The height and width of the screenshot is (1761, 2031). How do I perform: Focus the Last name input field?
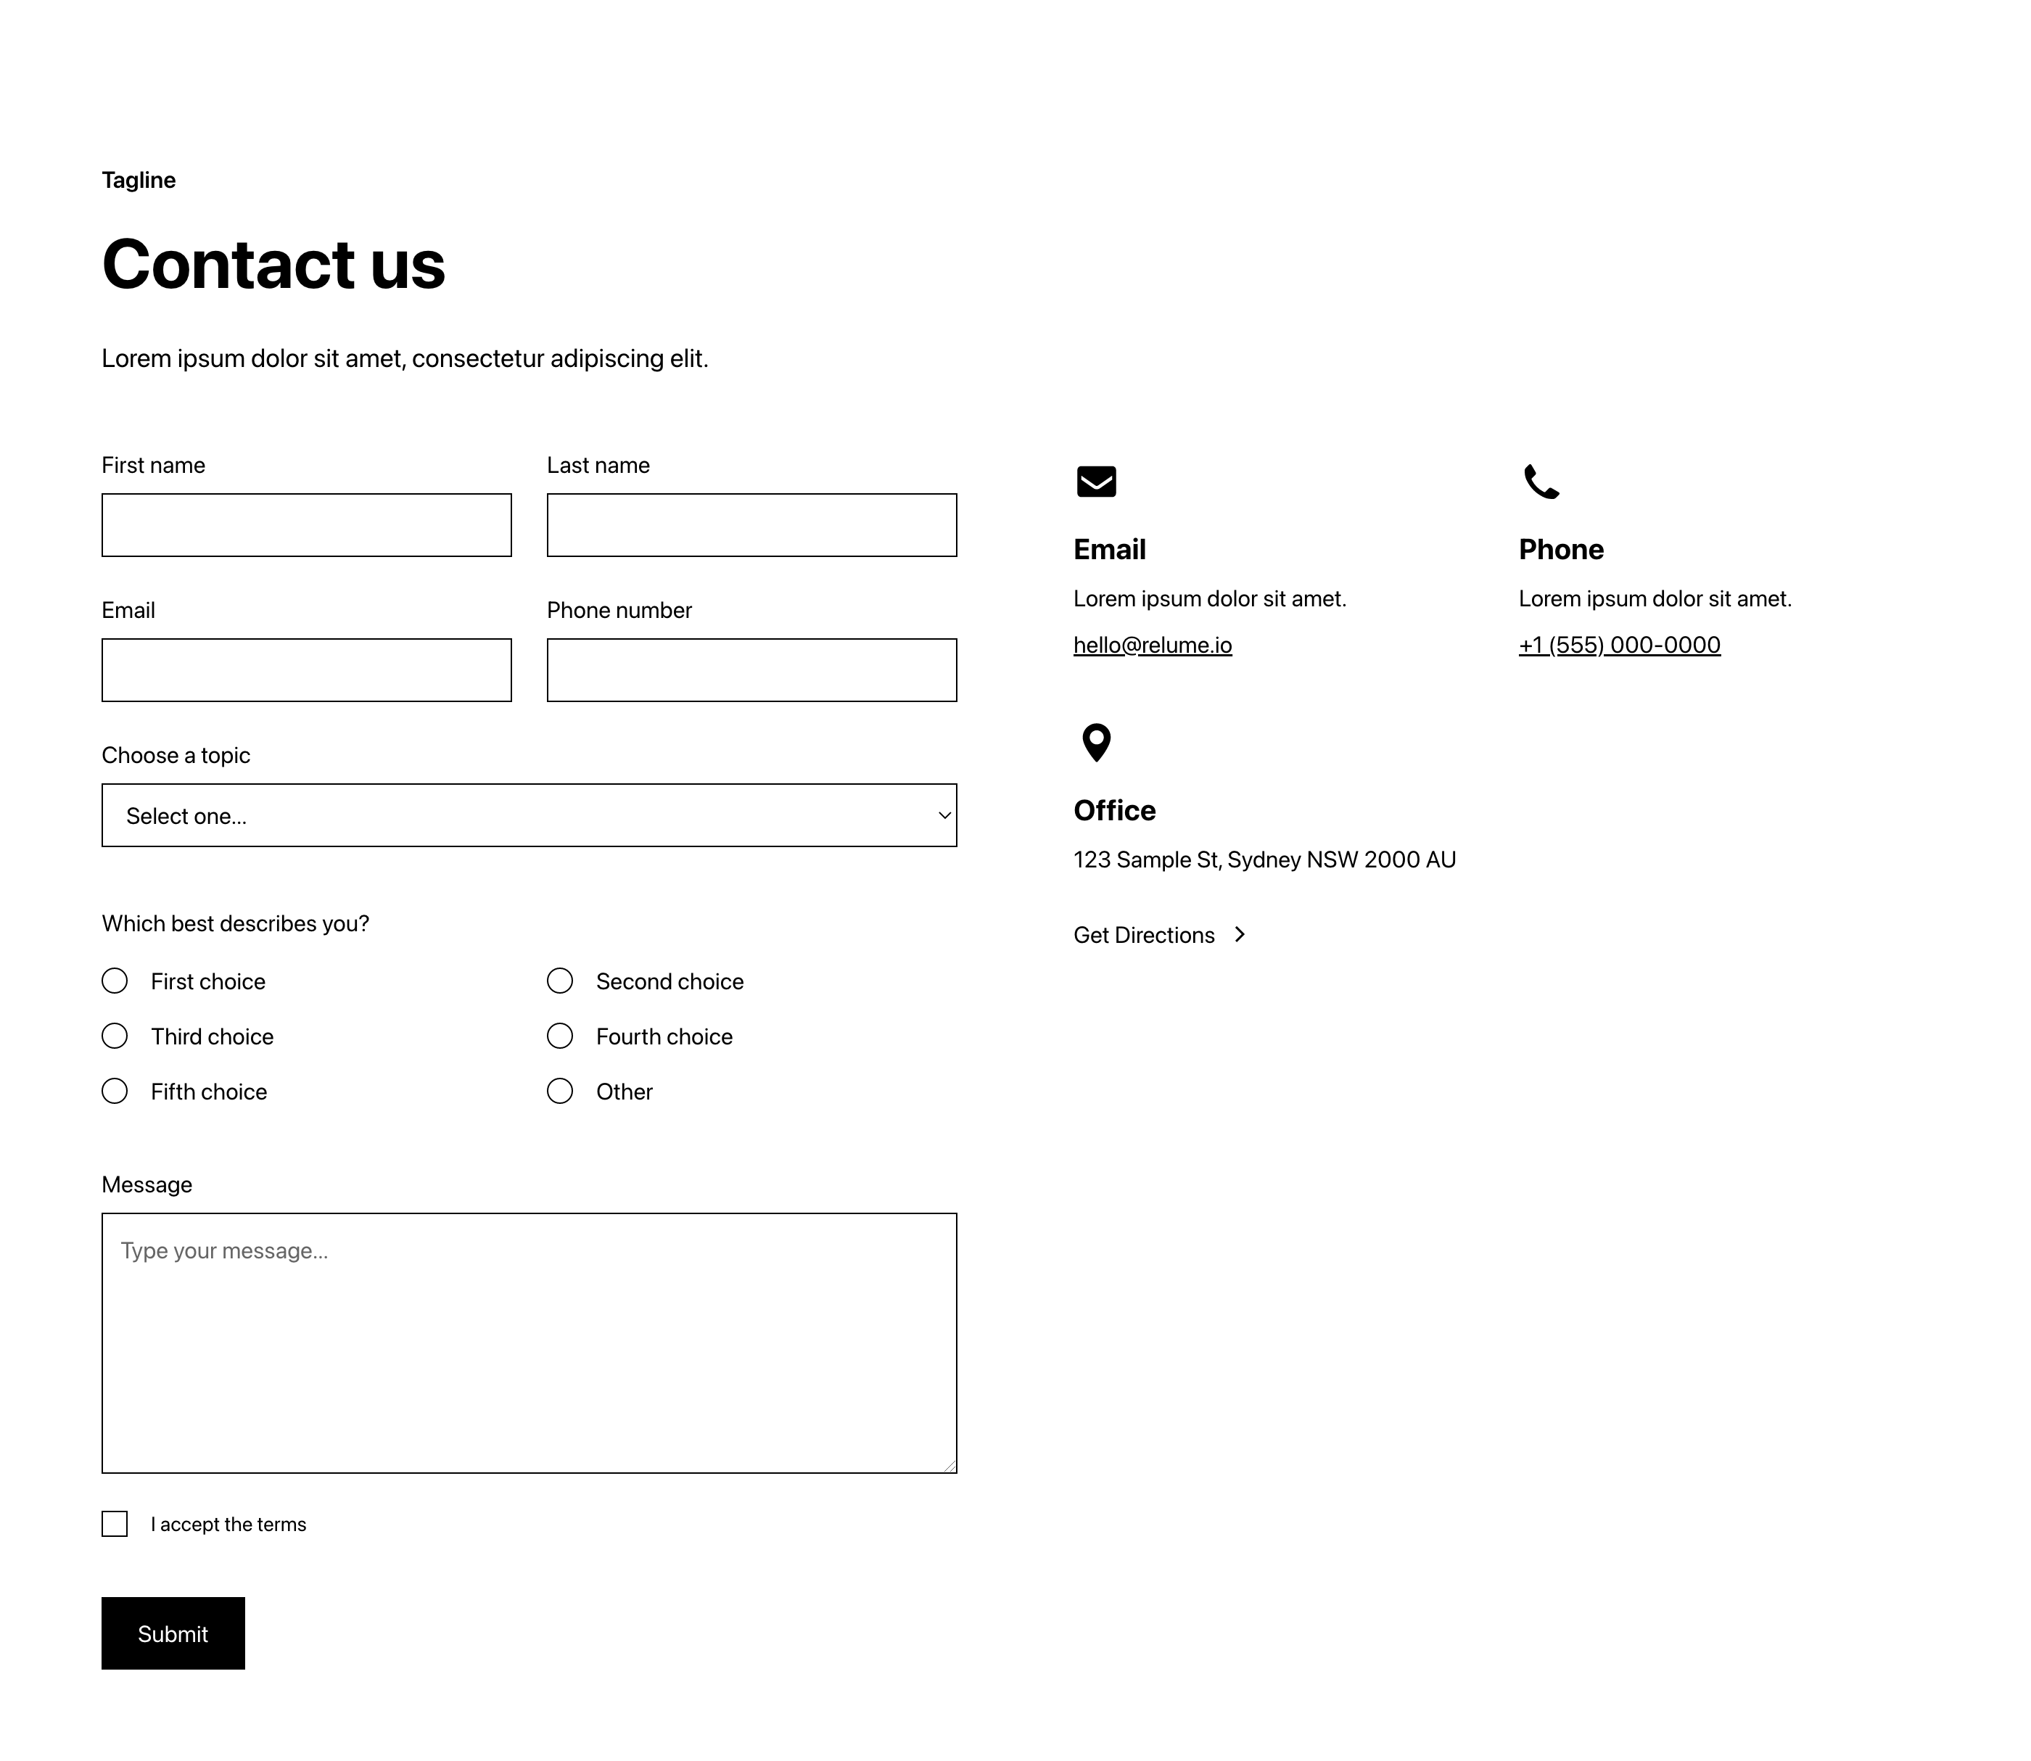(751, 525)
